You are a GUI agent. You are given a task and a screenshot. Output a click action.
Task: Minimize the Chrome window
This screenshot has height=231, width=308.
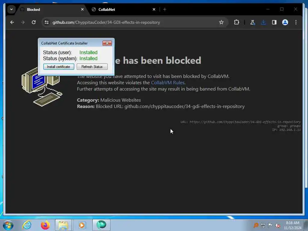268,9
